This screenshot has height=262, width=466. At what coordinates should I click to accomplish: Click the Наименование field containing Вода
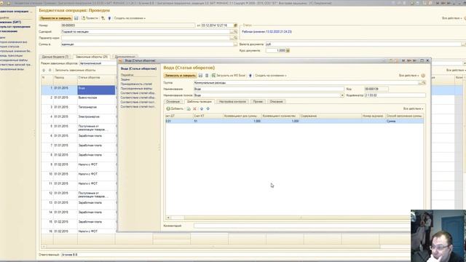pos(269,89)
